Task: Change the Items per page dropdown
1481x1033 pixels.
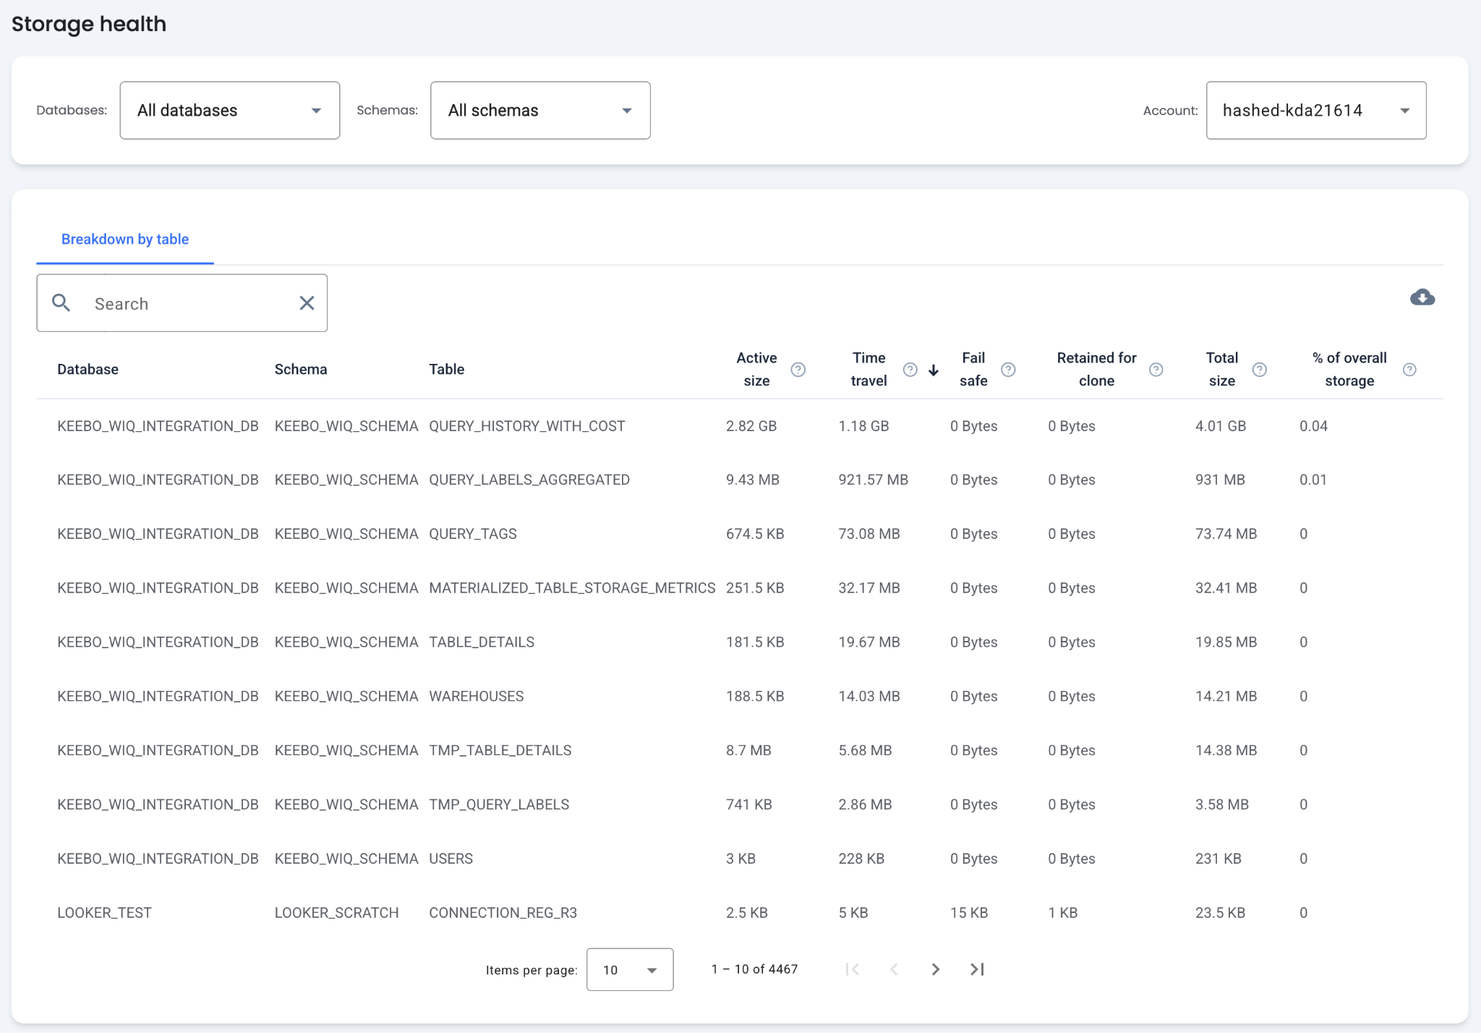Action: [629, 969]
